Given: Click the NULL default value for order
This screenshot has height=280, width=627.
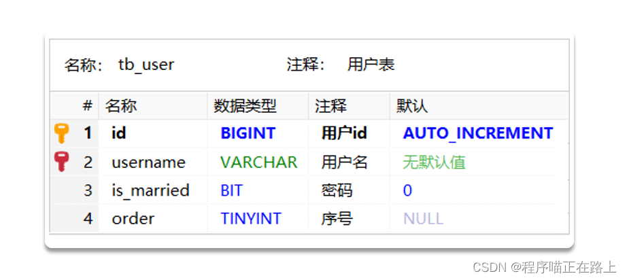Looking at the screenshot, I should [423, 219].
